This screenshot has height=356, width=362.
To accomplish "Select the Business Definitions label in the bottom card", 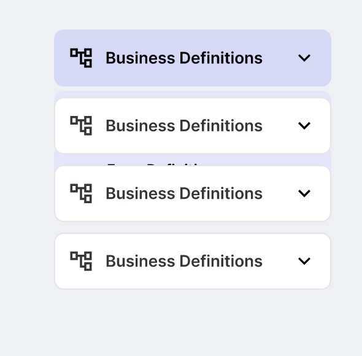I will (184, 261).
